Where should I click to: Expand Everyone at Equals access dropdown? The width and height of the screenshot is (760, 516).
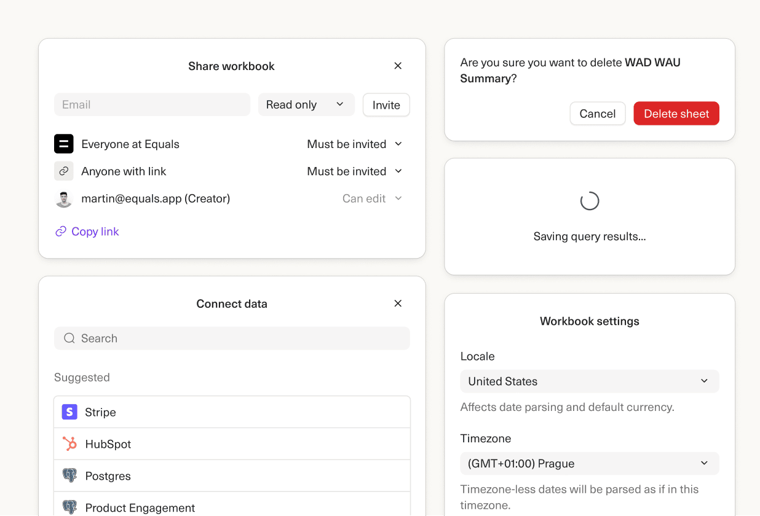(355, 144)
